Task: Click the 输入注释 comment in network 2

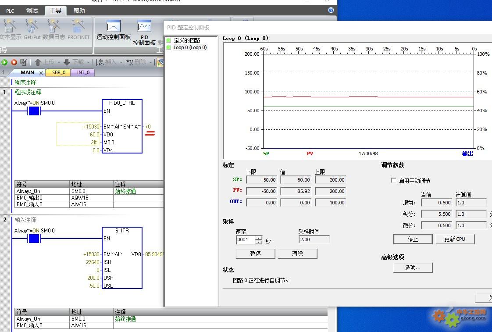Action: tap(25, 220)
